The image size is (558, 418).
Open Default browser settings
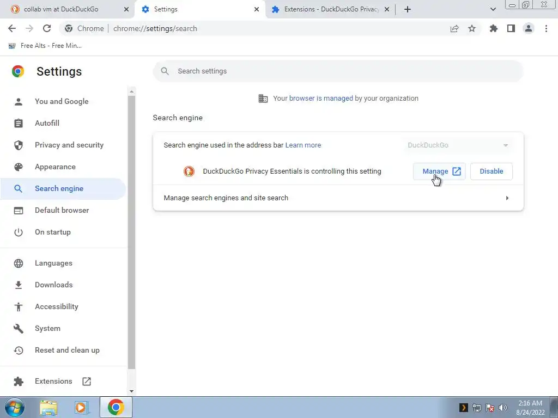click(63, 211)
